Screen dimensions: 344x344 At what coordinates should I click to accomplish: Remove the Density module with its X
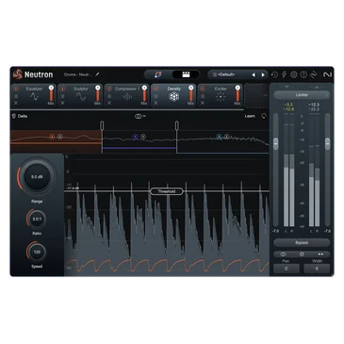pos(156,103)
